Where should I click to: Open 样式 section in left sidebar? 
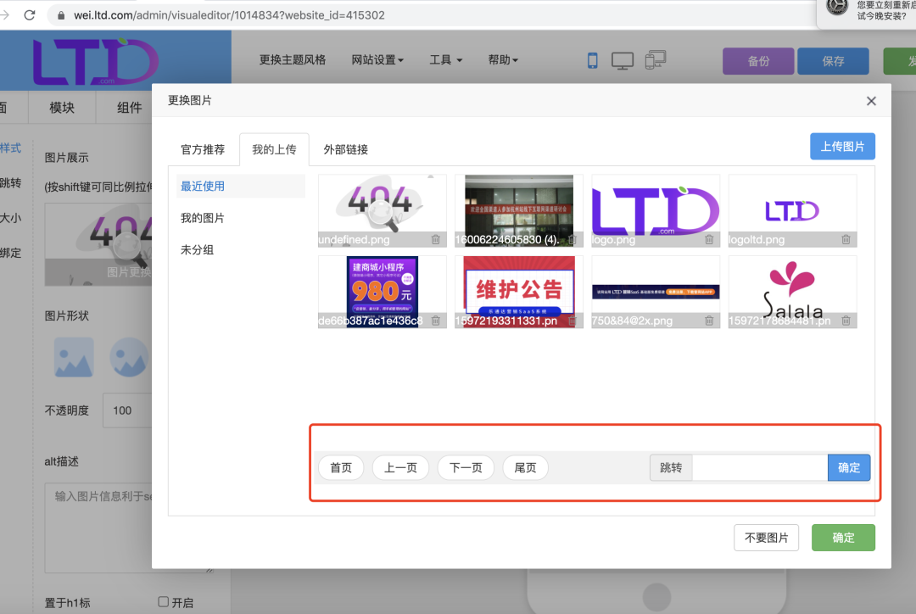tap(10, 148)
